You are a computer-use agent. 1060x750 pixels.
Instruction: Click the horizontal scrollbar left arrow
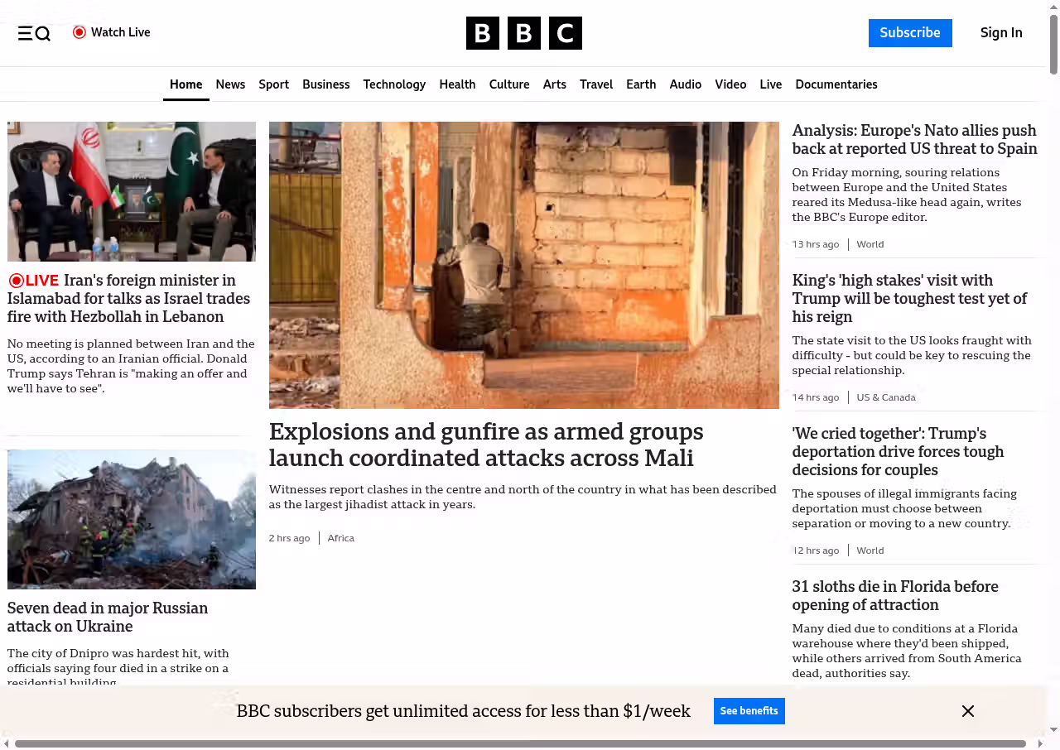(x=7, y=743)
